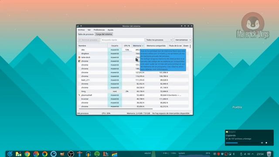Click the latte-dock process icon
Viewport: 279px width, 157px height.
click(x=79, y=57)
